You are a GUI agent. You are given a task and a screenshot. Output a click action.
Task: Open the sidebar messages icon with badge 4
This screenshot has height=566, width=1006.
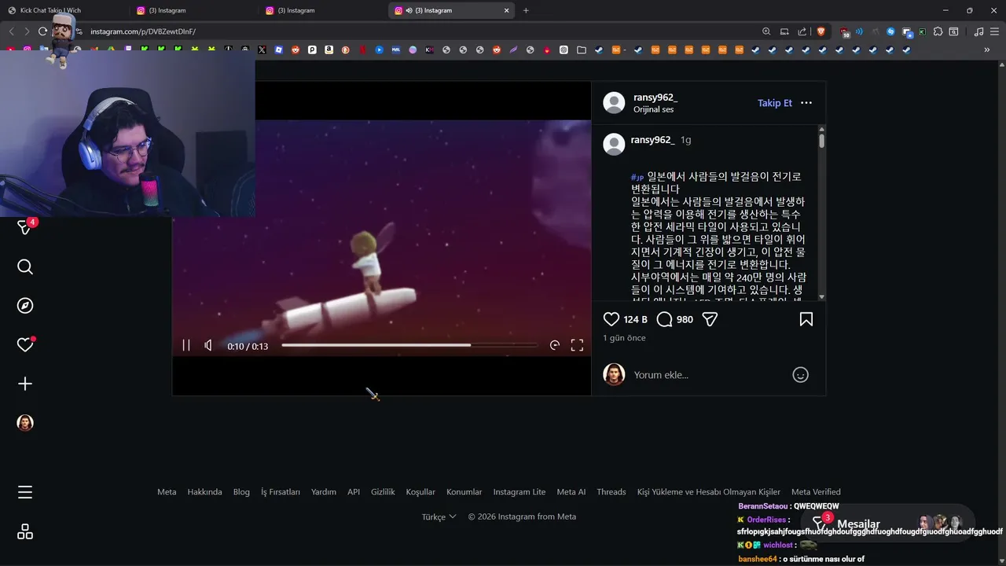click(x=25, y=227)
